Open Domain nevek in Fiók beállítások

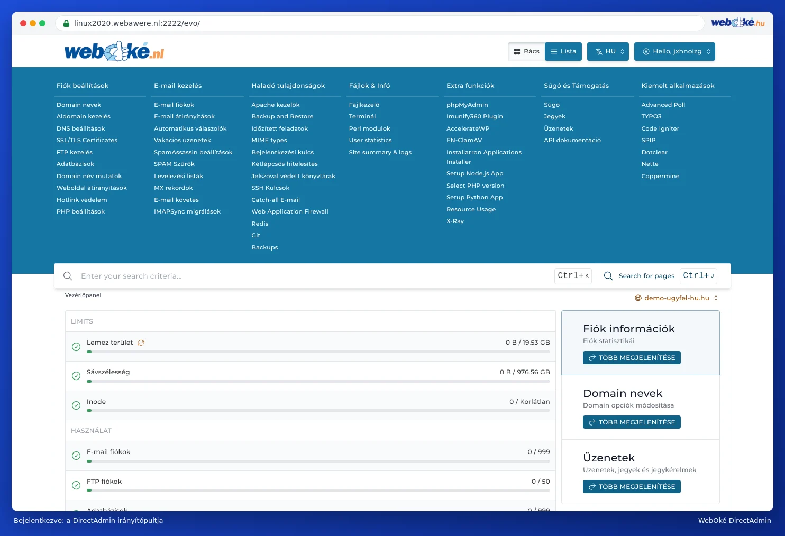79,105
